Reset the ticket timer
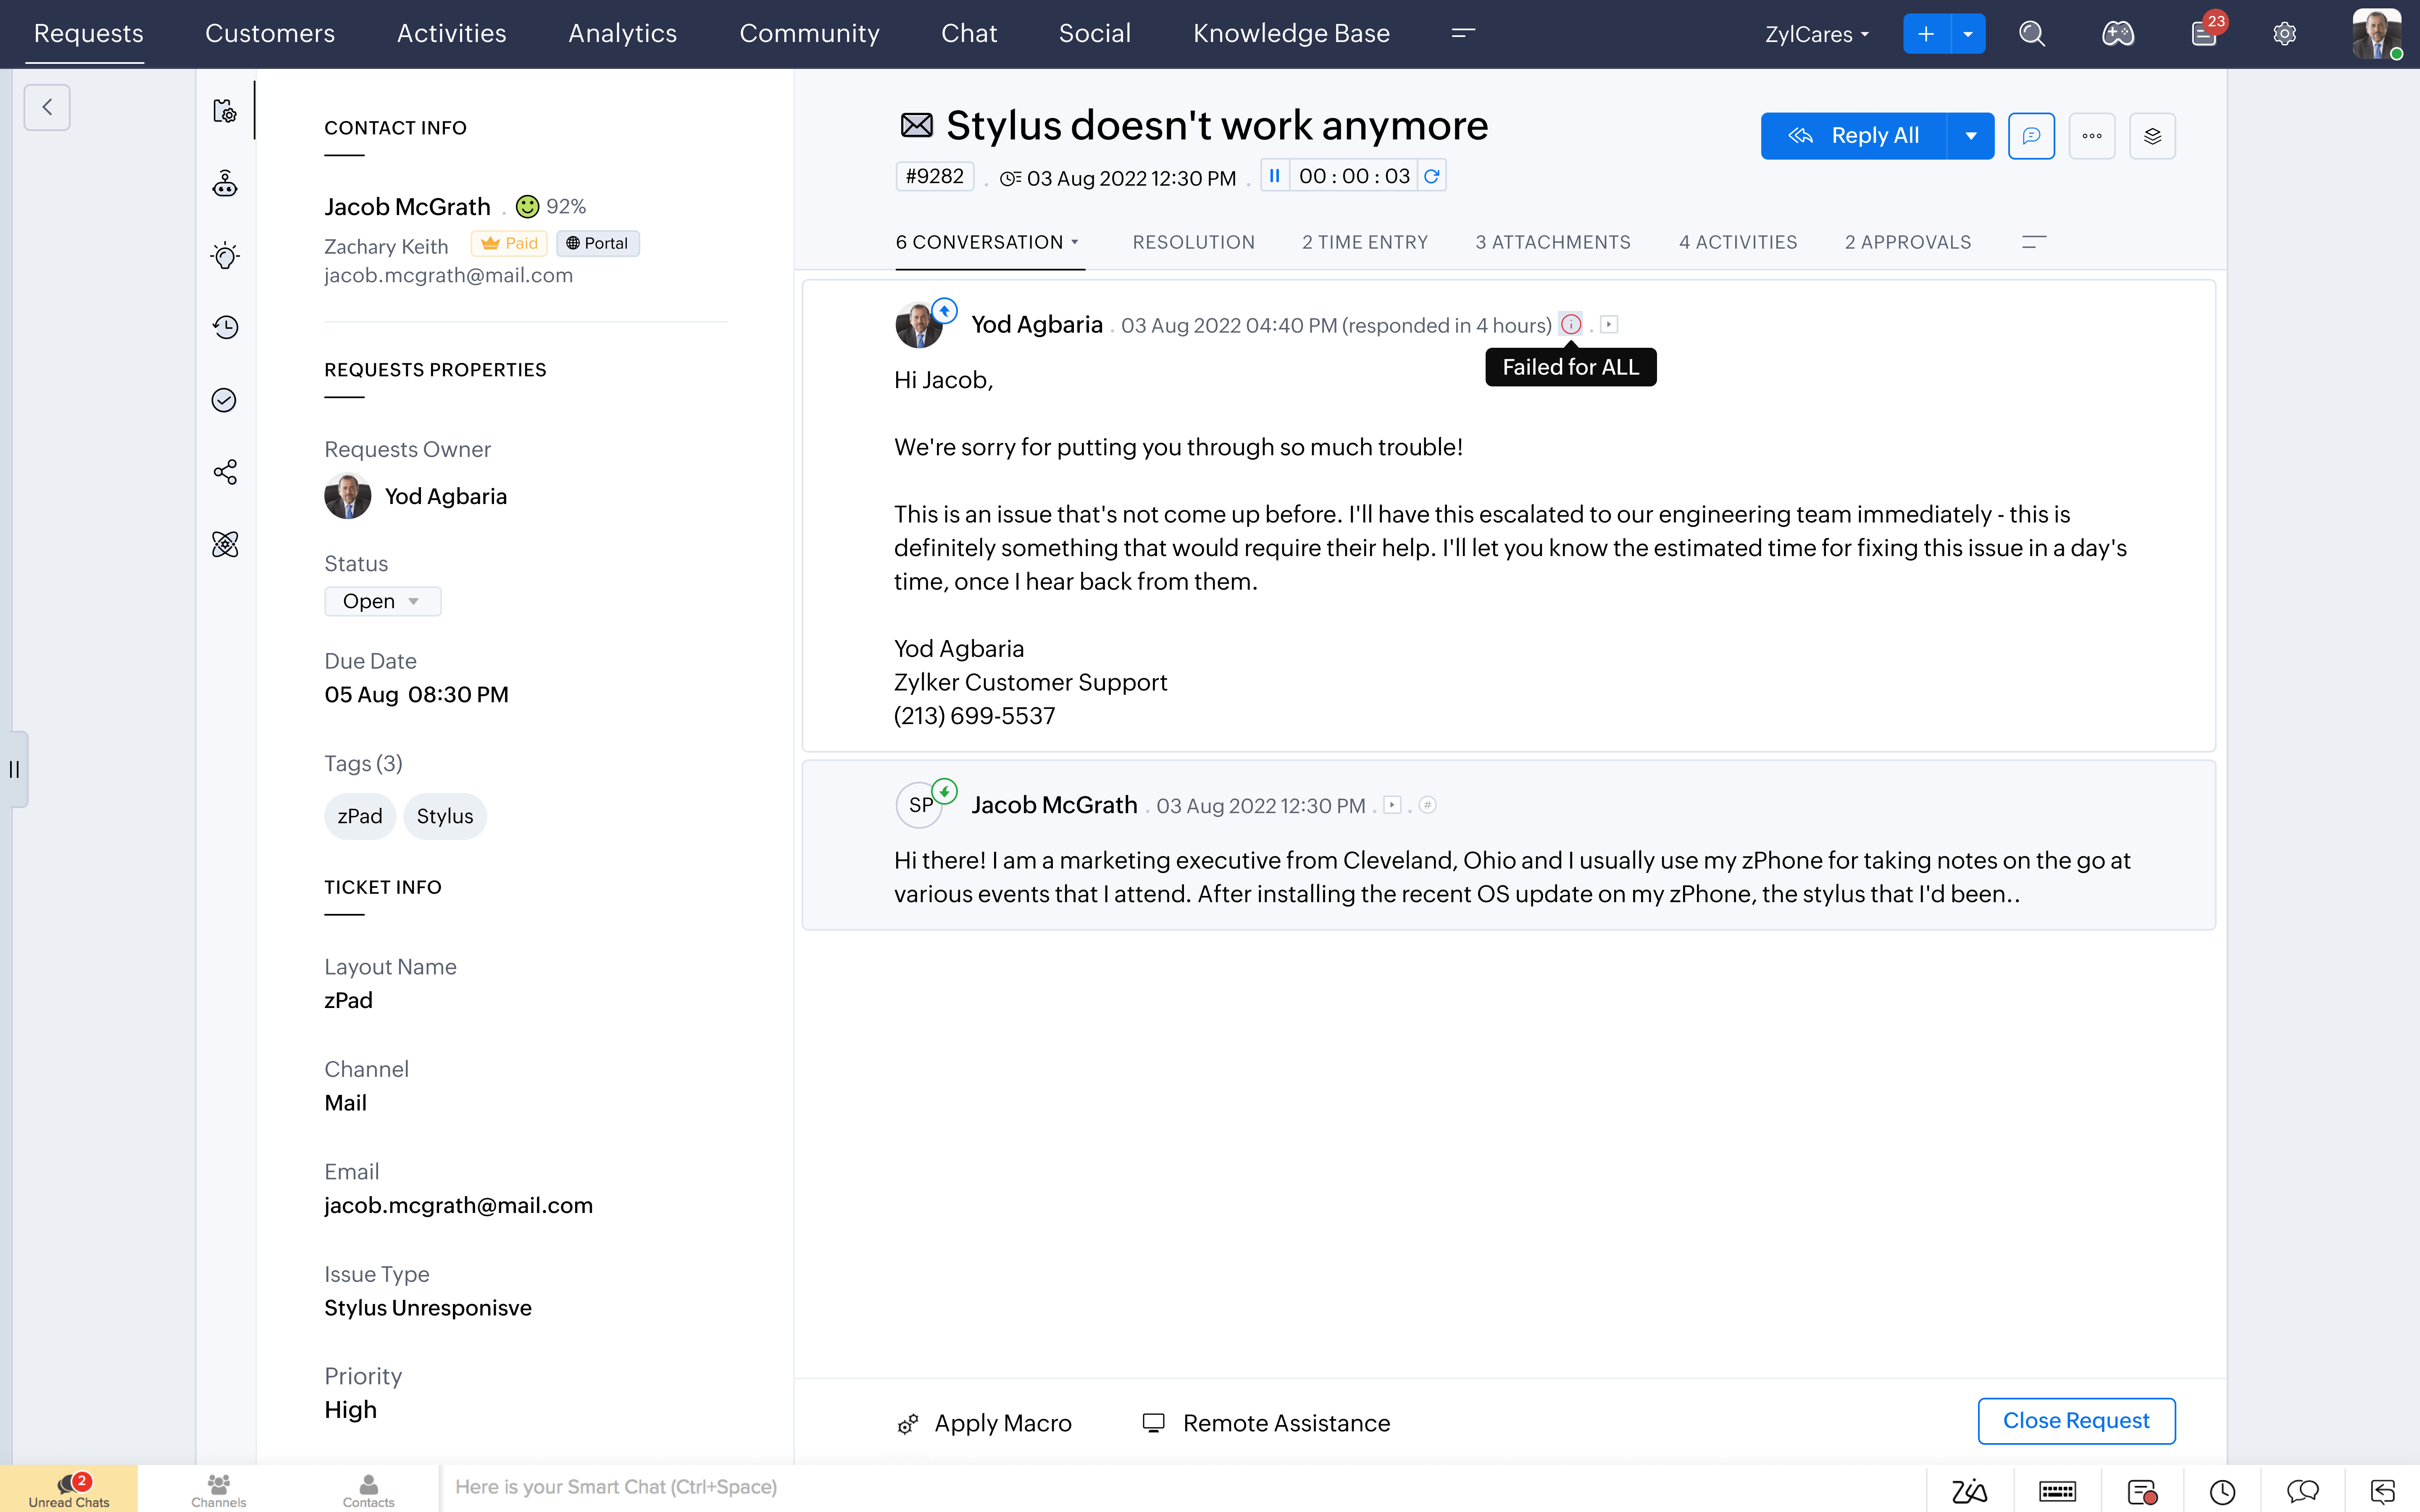This screenshot has width=2420, height=1512. point(1432,176)
